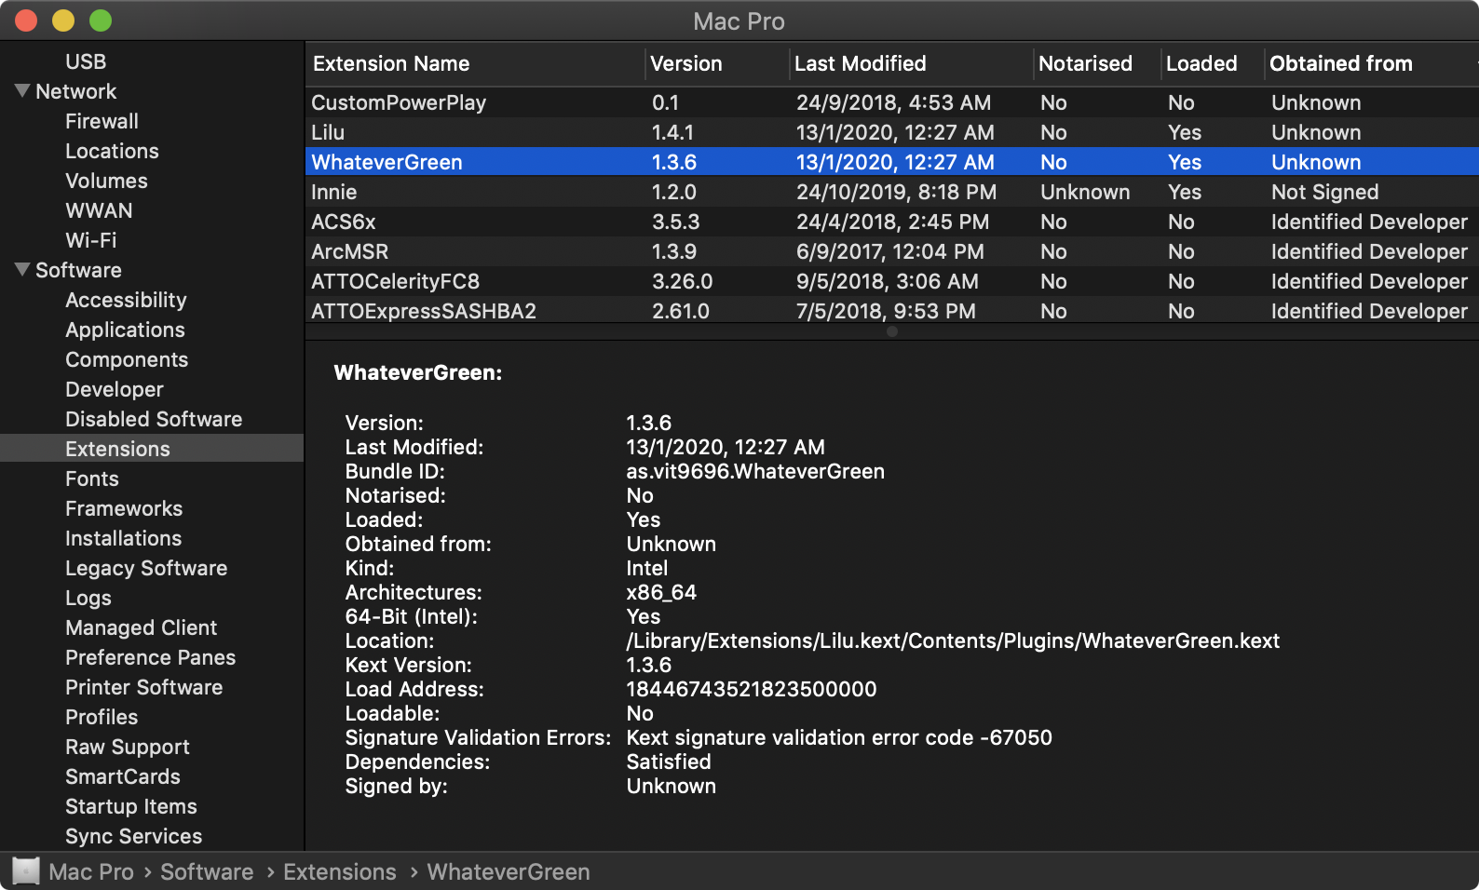Select Accessibility under Software

(126, 300)
